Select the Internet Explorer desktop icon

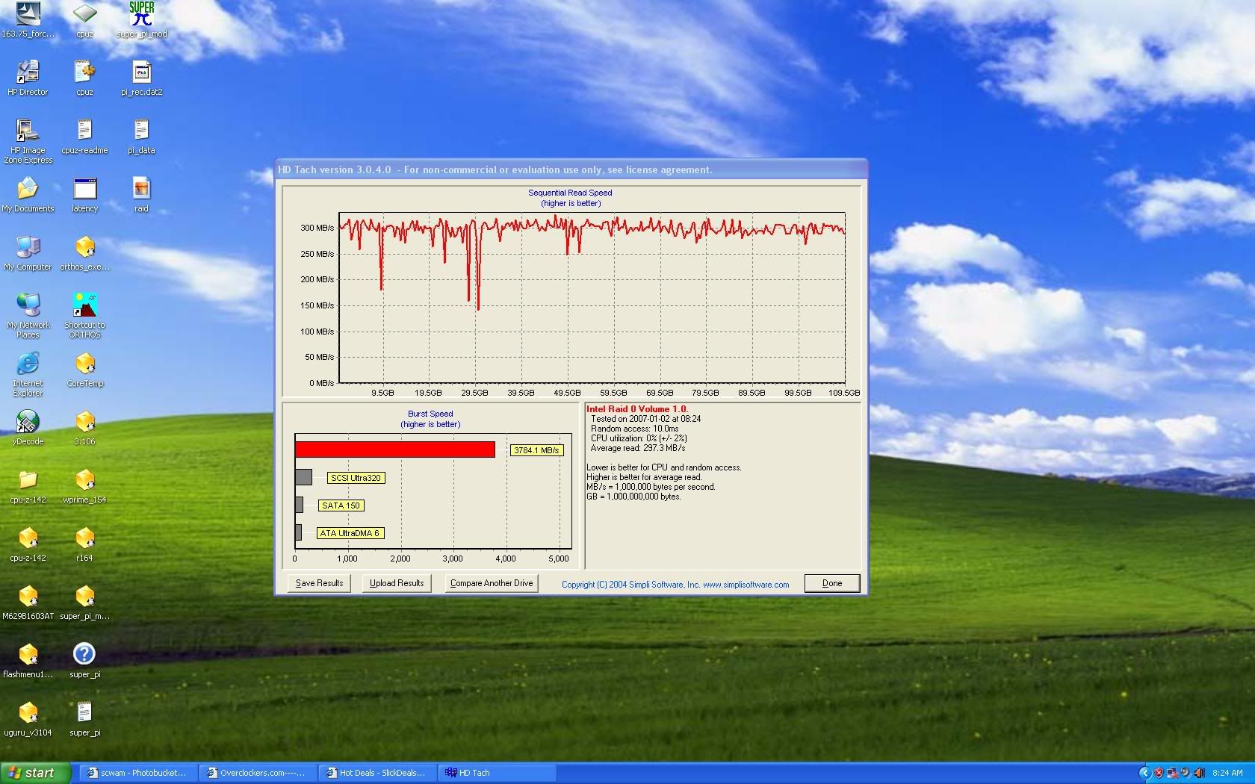[28, 373]
